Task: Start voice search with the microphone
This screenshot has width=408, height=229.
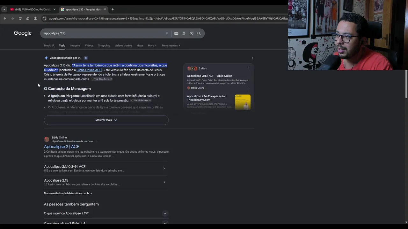Action: [184, 33]
